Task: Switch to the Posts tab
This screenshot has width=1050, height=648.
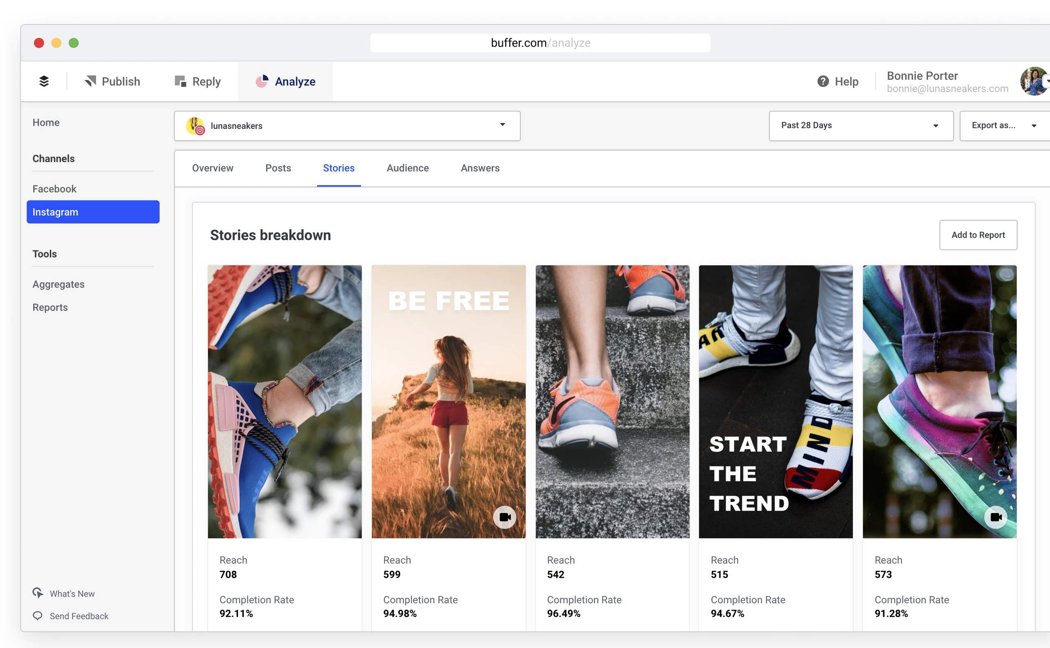Action: 278,168
